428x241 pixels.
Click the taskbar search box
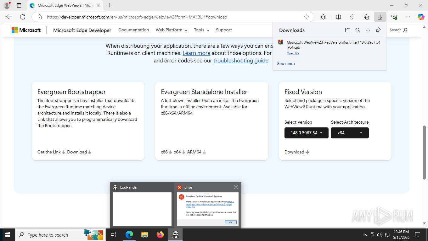(60, 235)
